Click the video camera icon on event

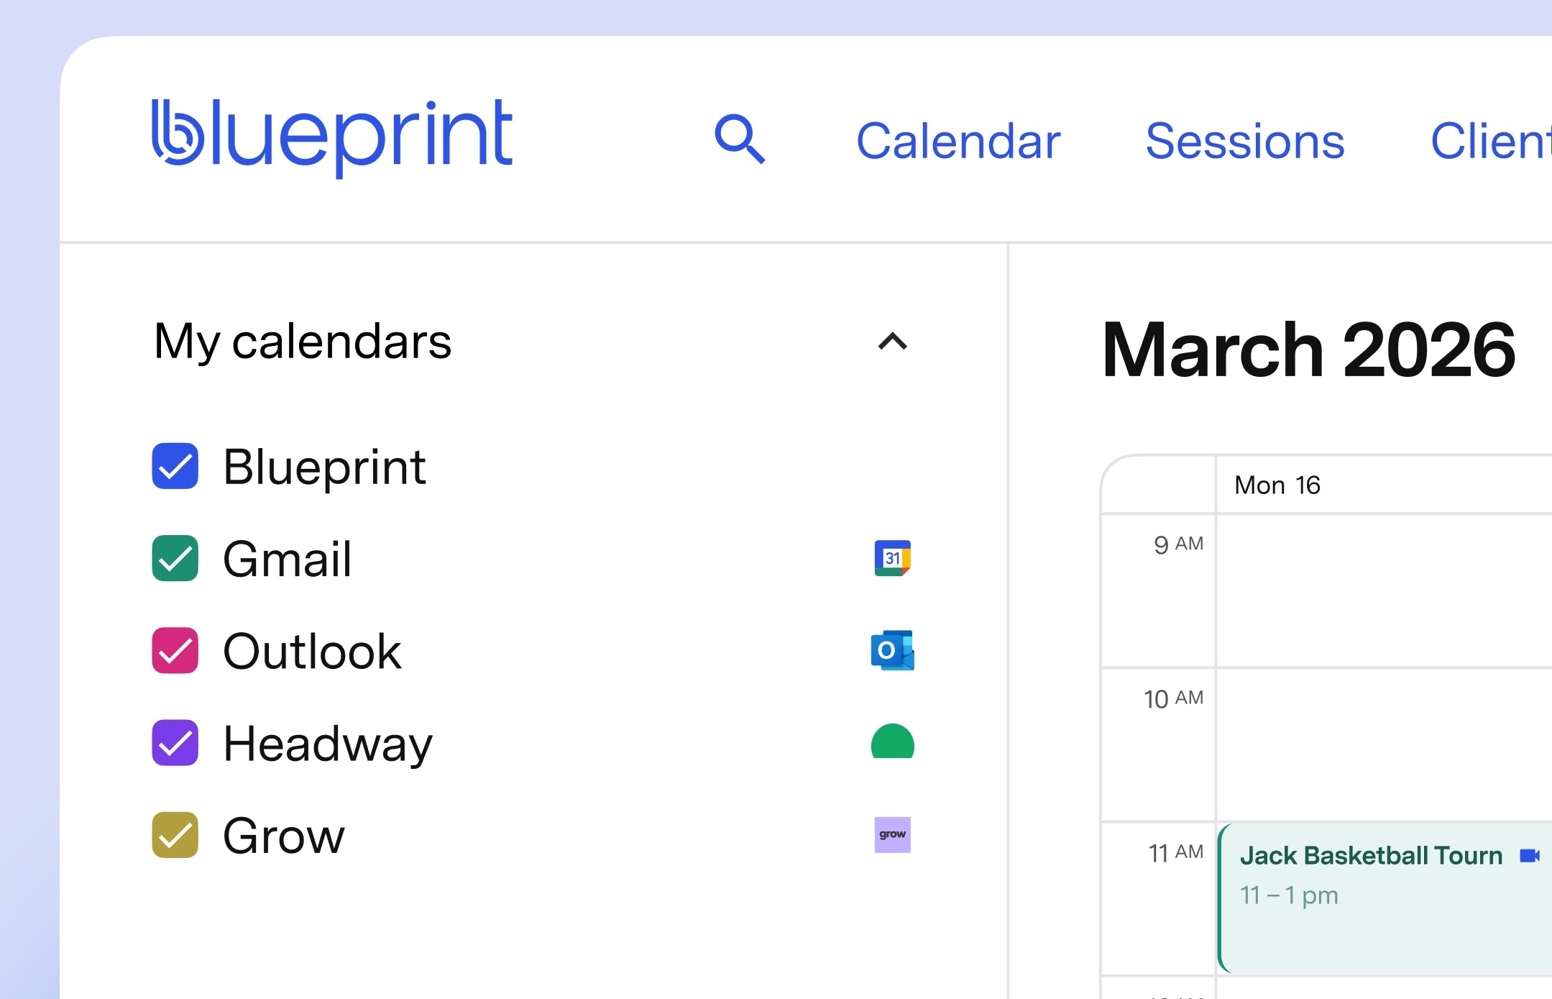pos(1530,855)
